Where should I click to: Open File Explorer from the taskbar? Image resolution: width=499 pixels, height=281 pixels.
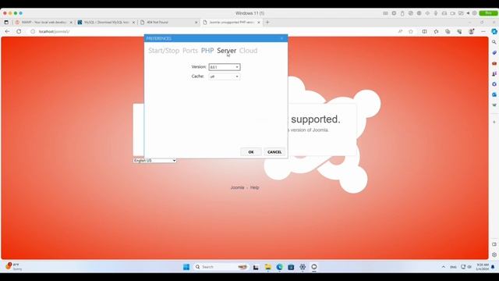267,267
